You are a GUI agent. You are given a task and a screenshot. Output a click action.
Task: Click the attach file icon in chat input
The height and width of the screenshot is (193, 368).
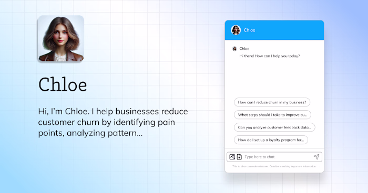239,157
